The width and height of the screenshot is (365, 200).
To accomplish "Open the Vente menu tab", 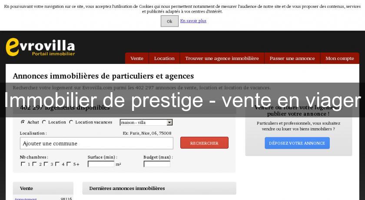I will [137, 58].
